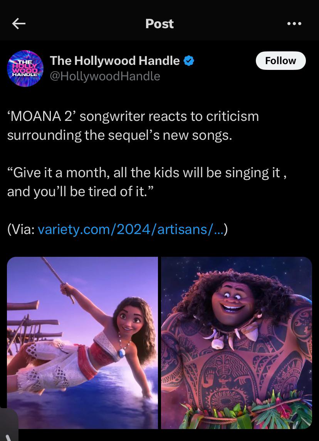Tap Moana's blue pendant necklace
This screenshot has height=441, width=319.
pos(121,353)
